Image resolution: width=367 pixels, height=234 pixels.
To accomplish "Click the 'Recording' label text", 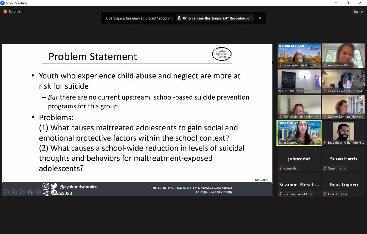I will tap(15, 12).
